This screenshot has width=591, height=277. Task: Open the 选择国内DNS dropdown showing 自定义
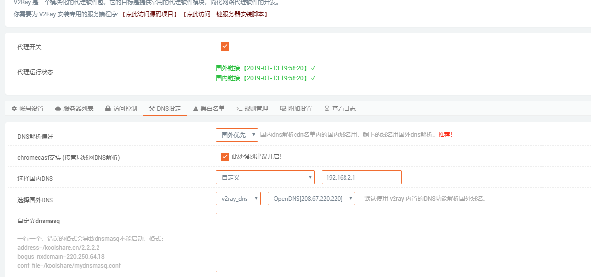(x=265, y=177)
